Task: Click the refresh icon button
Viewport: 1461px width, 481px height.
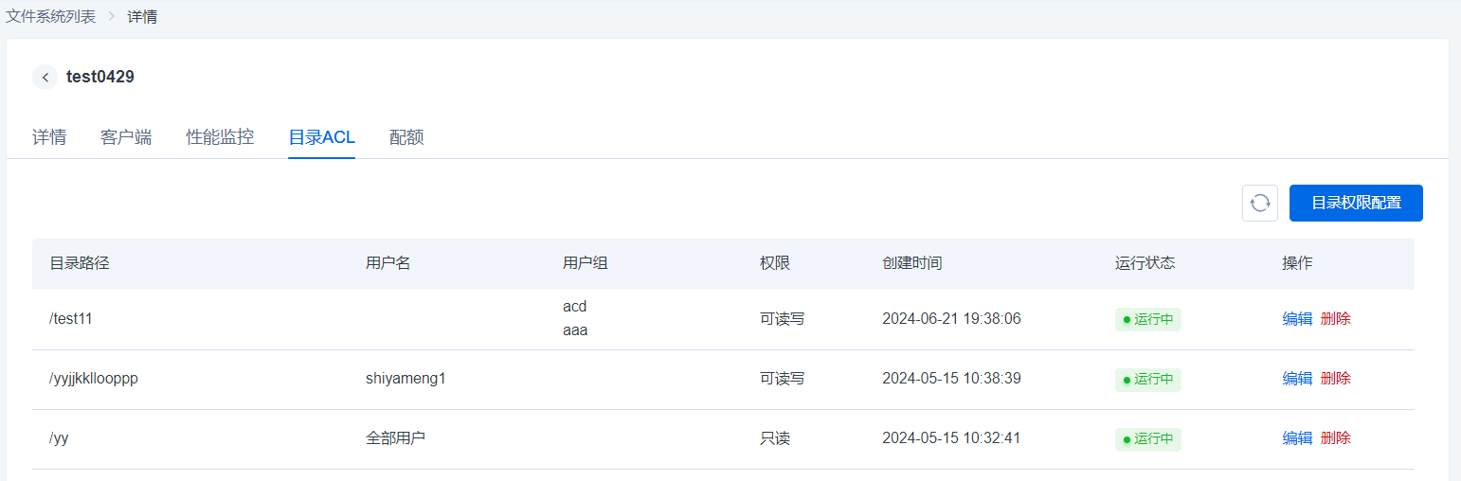Action: (x=1260, y=203)
